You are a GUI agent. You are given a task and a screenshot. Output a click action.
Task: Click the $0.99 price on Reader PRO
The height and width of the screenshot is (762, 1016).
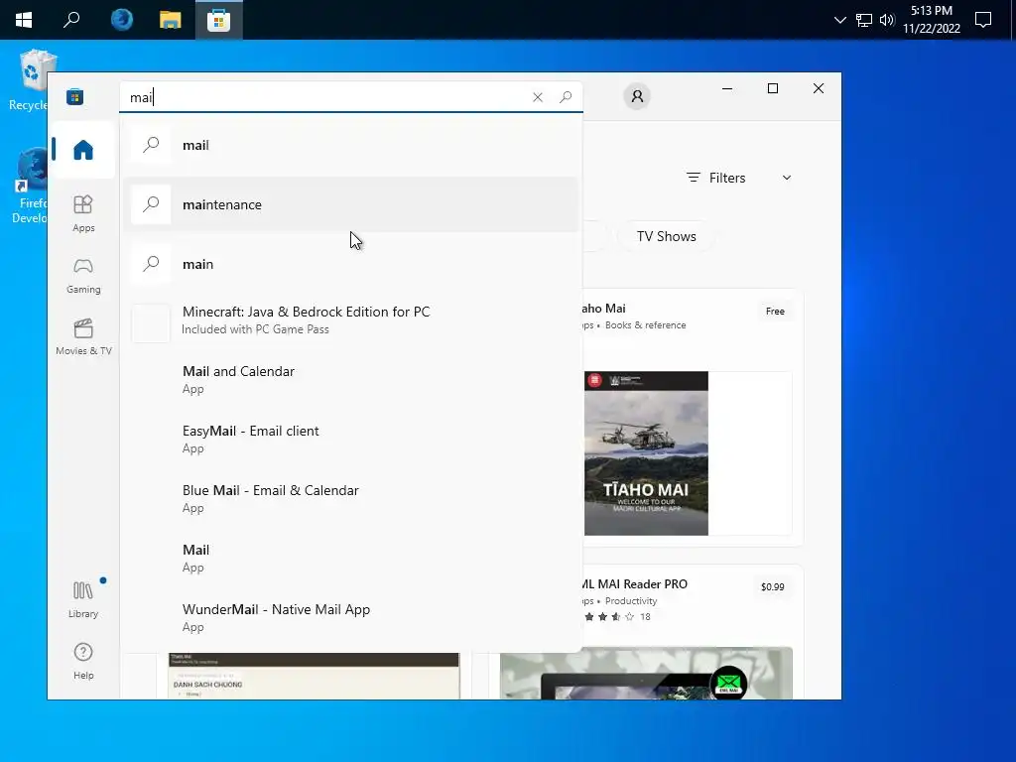point(772,587)
